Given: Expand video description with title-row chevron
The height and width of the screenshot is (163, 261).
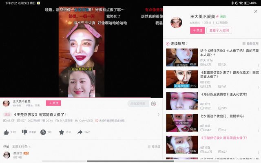Looking at the screenshot, I should click(159, 115).
